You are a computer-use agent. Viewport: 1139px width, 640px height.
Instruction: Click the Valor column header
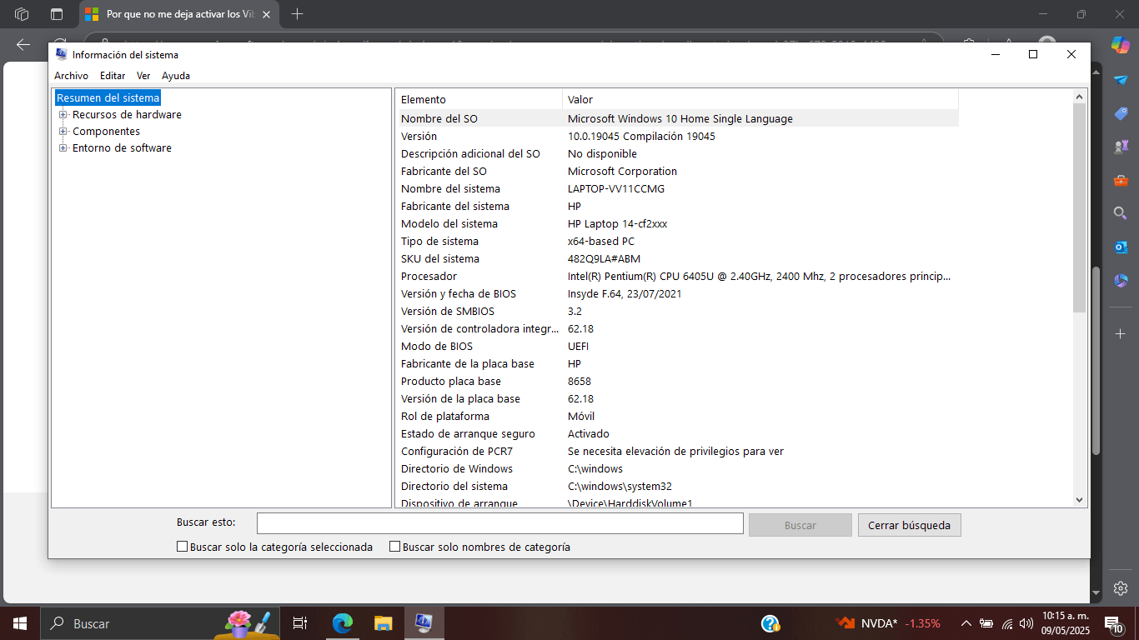click(760, 99)
